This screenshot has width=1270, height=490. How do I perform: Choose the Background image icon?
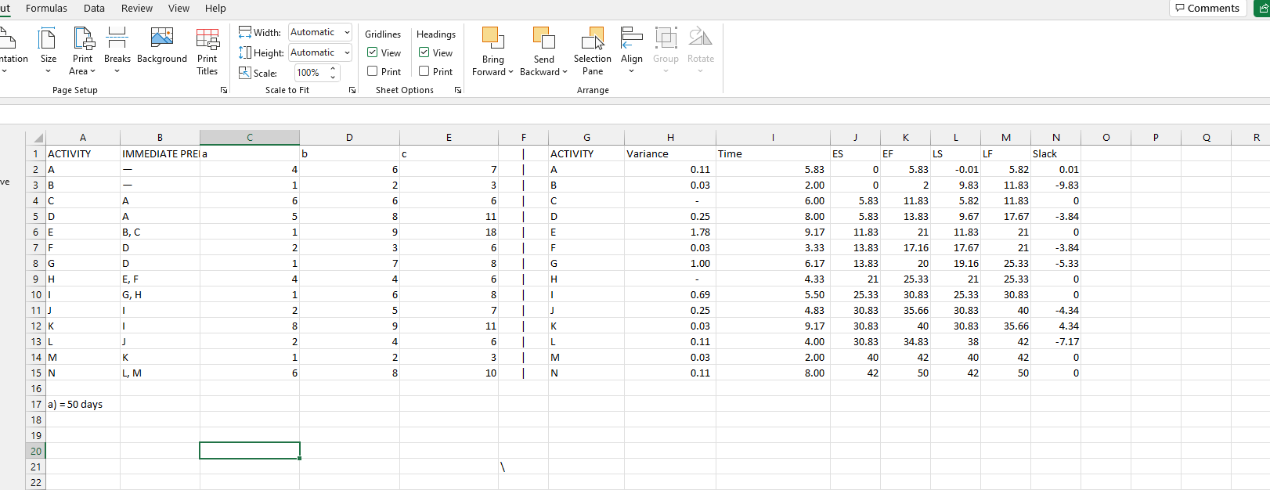click(161, 38)
